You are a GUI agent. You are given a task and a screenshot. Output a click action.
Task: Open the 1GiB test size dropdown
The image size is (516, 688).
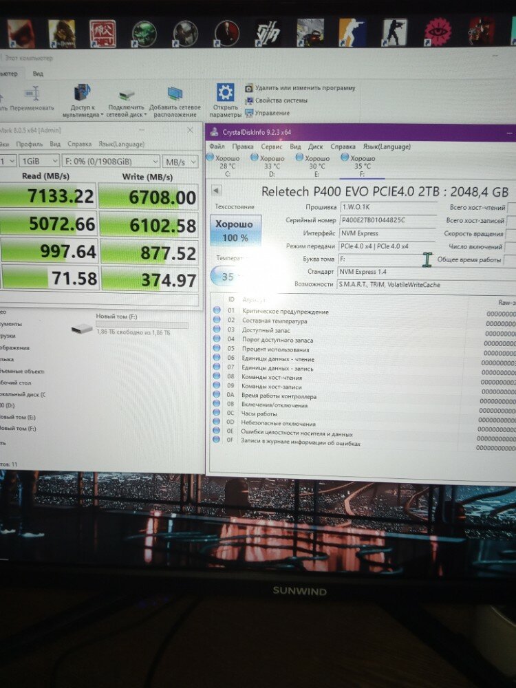point(39,161)
